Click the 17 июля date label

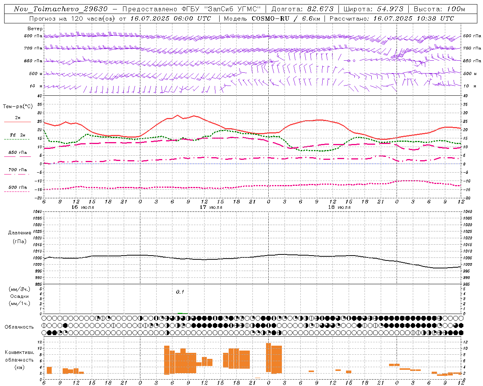pos(211,207)
